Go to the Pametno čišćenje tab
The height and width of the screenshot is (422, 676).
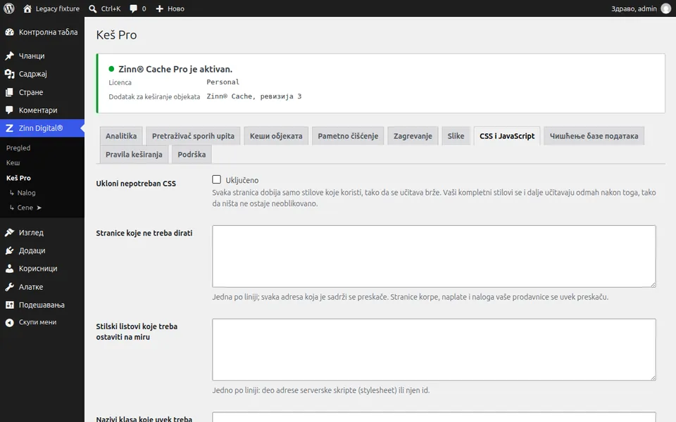pos(348,136)
